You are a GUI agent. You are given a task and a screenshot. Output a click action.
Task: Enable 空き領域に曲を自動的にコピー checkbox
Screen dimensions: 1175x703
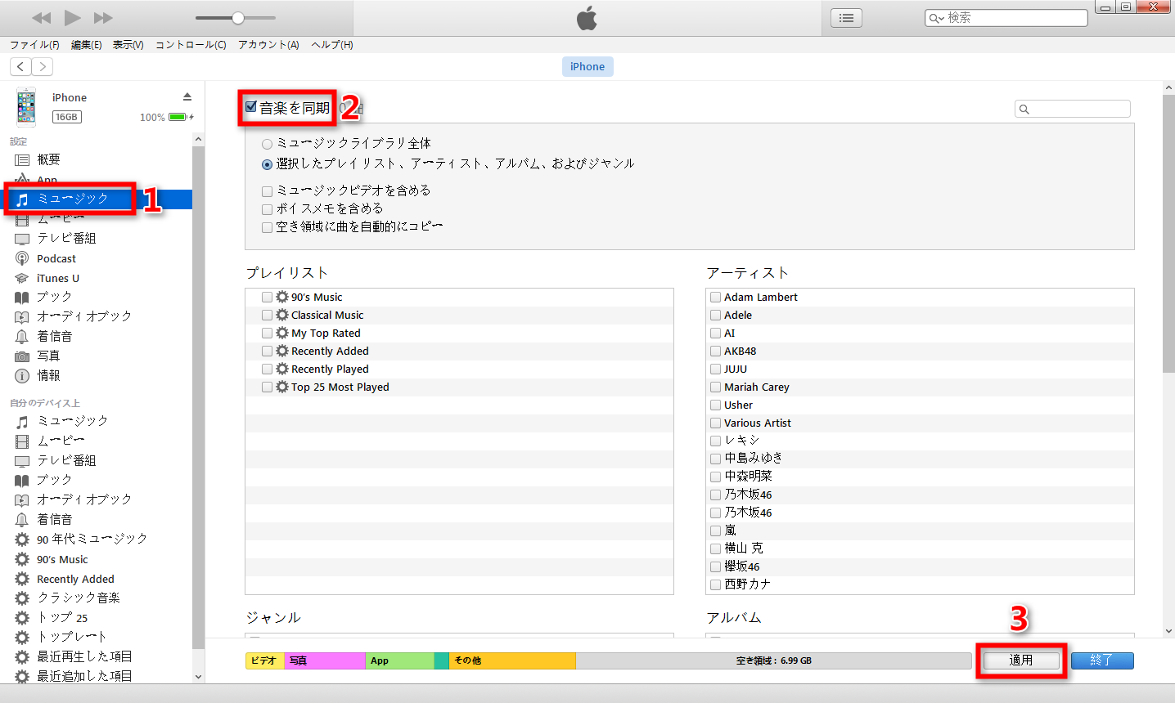[x=267, y=227]
